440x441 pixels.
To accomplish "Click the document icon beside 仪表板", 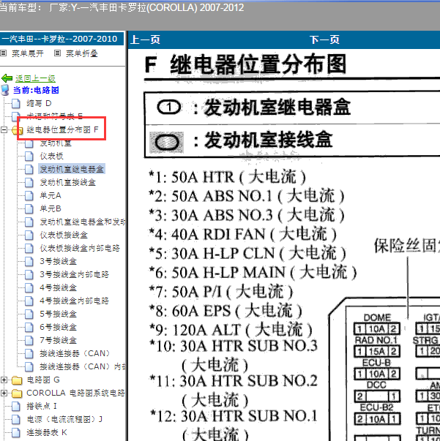I will click(x=29, y=156).
